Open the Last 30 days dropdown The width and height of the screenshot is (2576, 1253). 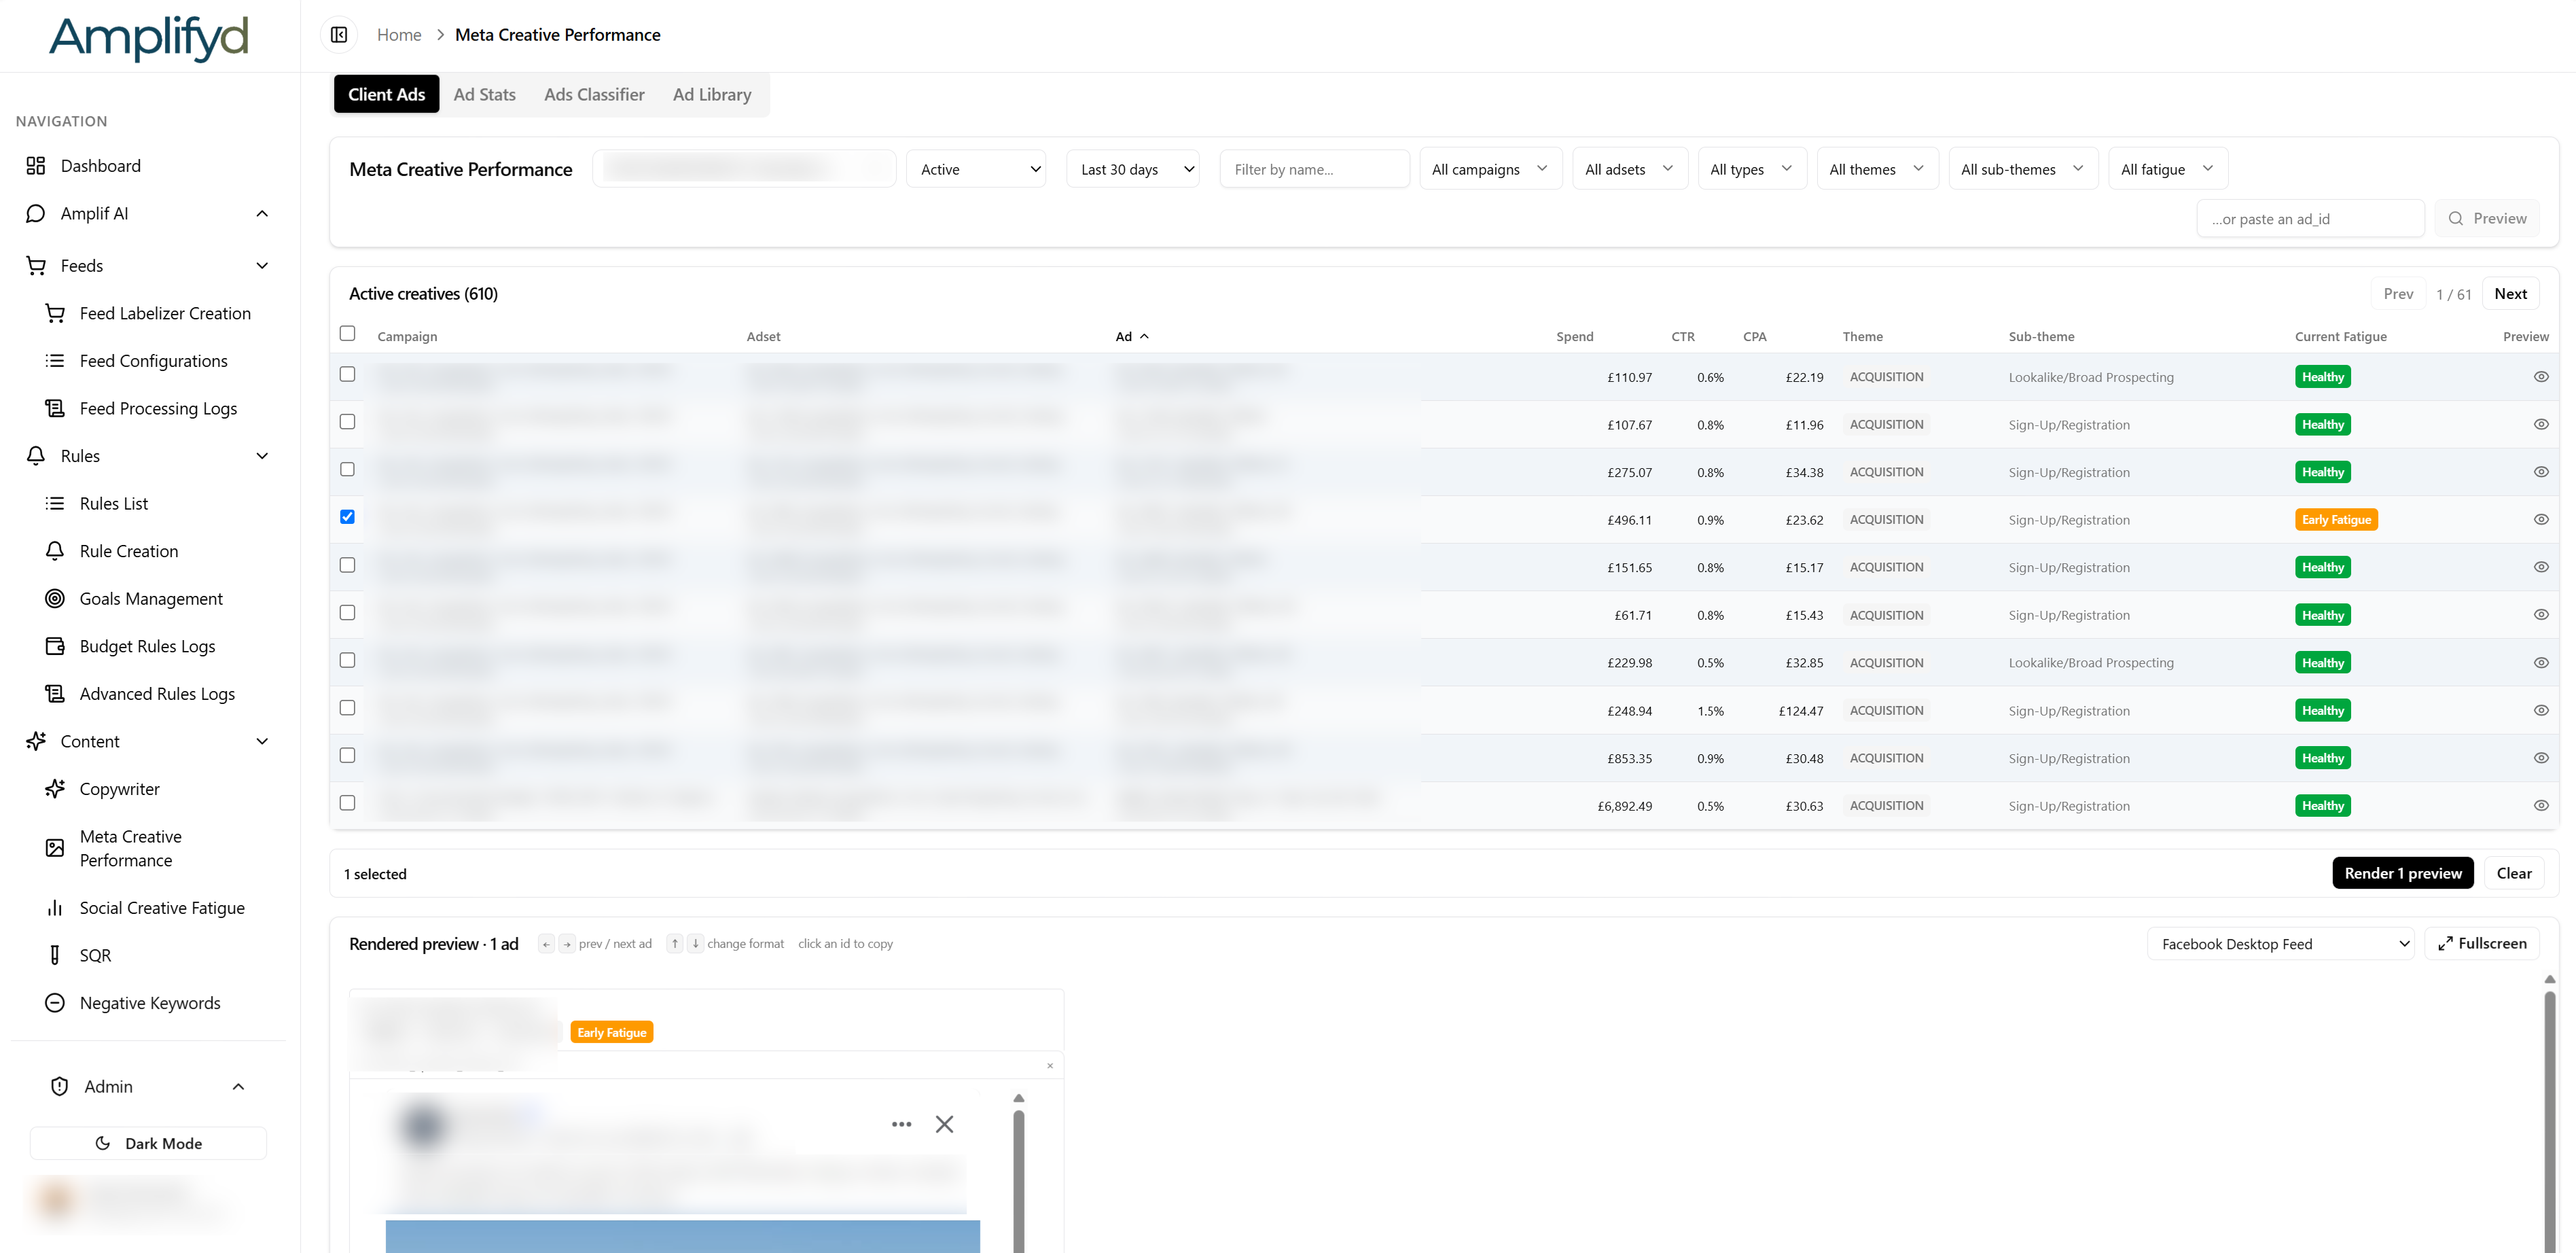coord(1133,169)
